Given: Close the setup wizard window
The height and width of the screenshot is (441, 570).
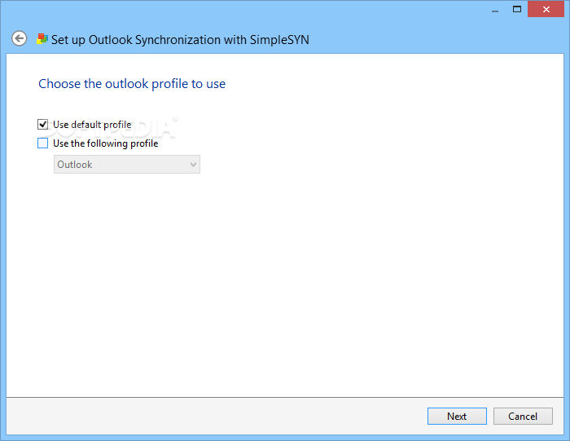Looking at the screenshot, I should (546, 10).
